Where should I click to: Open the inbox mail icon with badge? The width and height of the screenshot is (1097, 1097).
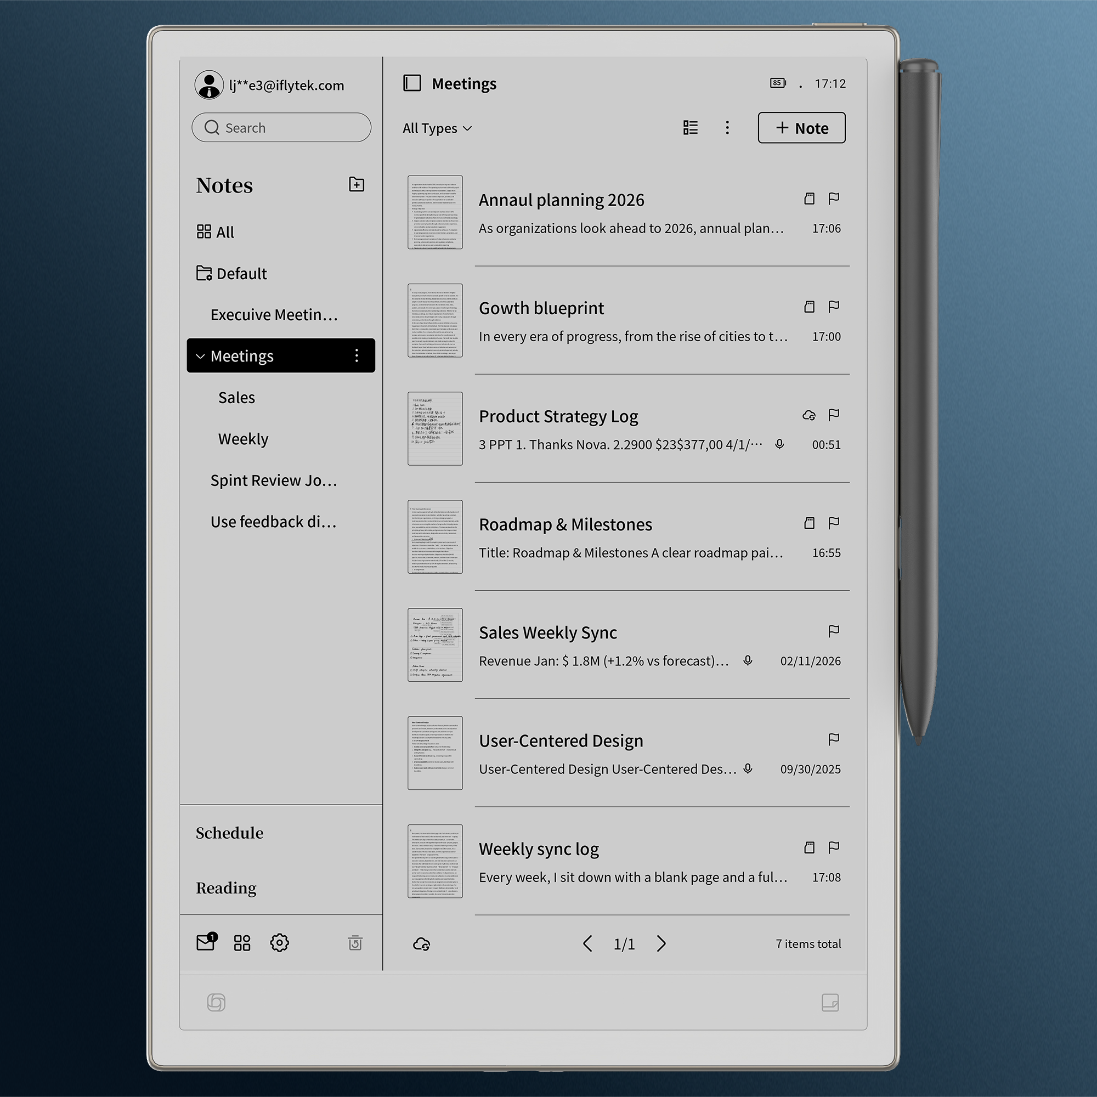206,942
